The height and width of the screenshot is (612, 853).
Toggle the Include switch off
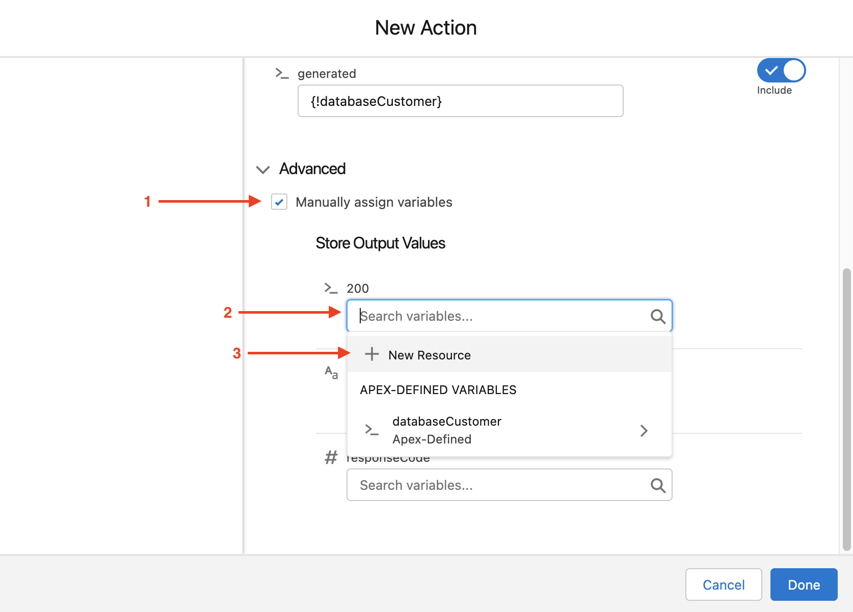(x=781, y=70)
